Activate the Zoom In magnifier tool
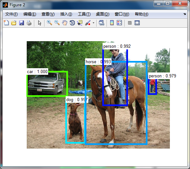This screenshot has height=169, width=190. pos(49,23)
